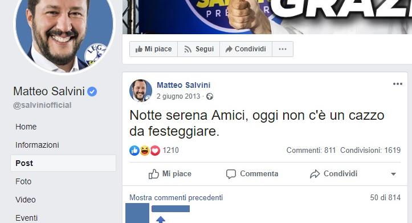Share the post with Condividi
This screenshot has height=223, width=412.
point(334,174)
